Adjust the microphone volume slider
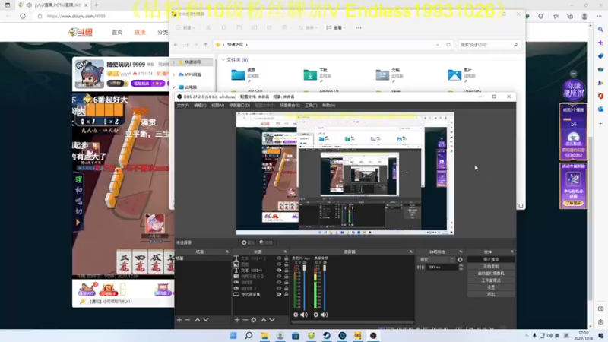 pyautogui.click(x=305, y=287)
